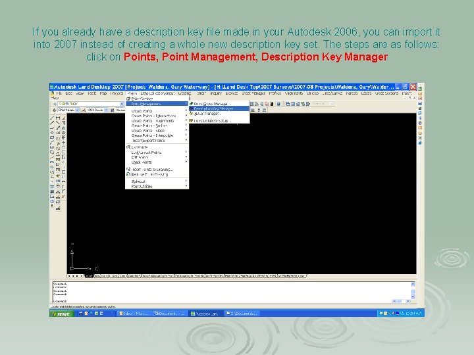Viewport: 474px width, 355px height.
Task: Select Point Group Manager in submenu
Action: 219,104
